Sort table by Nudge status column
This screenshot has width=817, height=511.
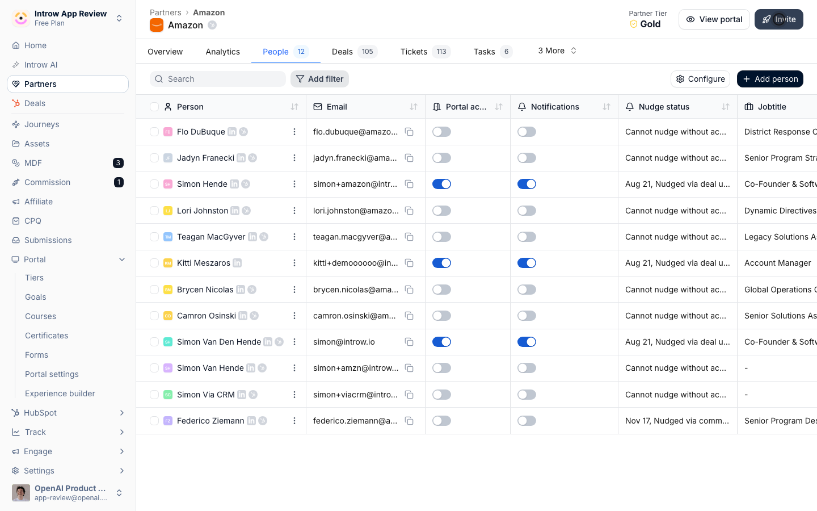[x=726, y=107]
